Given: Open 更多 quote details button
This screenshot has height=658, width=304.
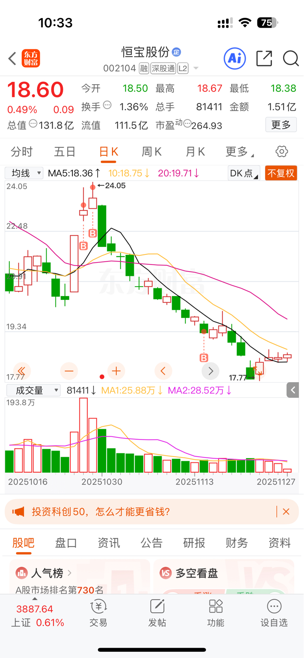Looking at the screenshot, I should pos(281,125).
